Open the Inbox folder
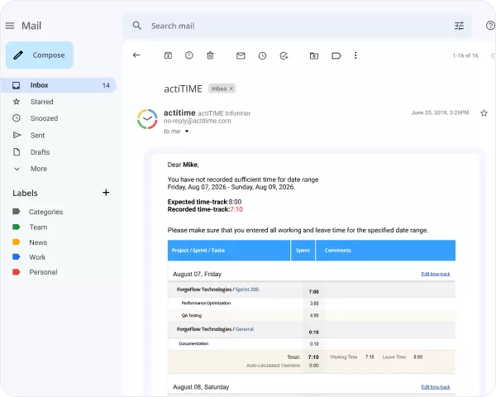The image size is (496, 397). tap(59, 85)
